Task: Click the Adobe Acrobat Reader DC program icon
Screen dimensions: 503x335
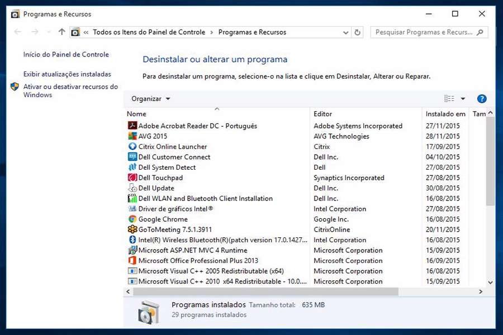Action: click(132, 126)
